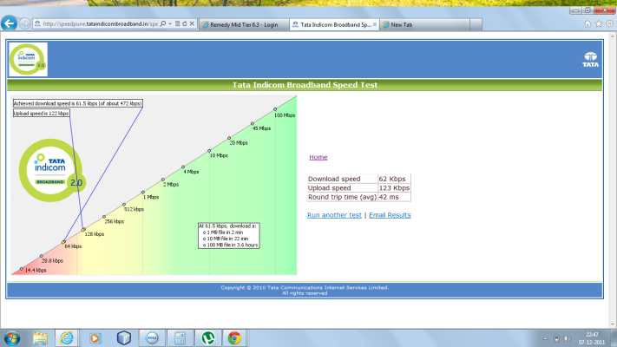Select Round trip time 42 ms value
The height and width of the screenshot is (347, 617).
394,197
